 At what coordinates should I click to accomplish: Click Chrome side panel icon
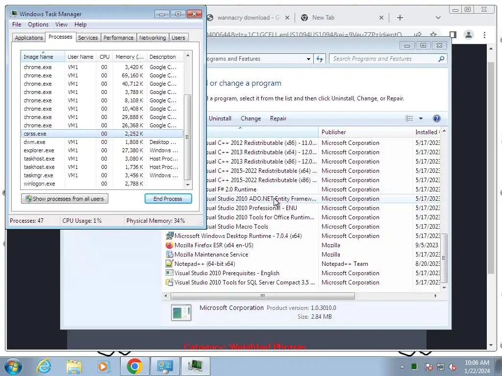coord(452,35)
